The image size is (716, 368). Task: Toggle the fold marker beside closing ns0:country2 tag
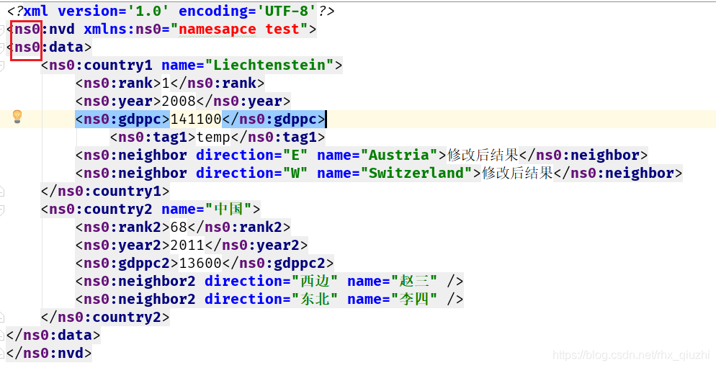click(x=2, y=318)
